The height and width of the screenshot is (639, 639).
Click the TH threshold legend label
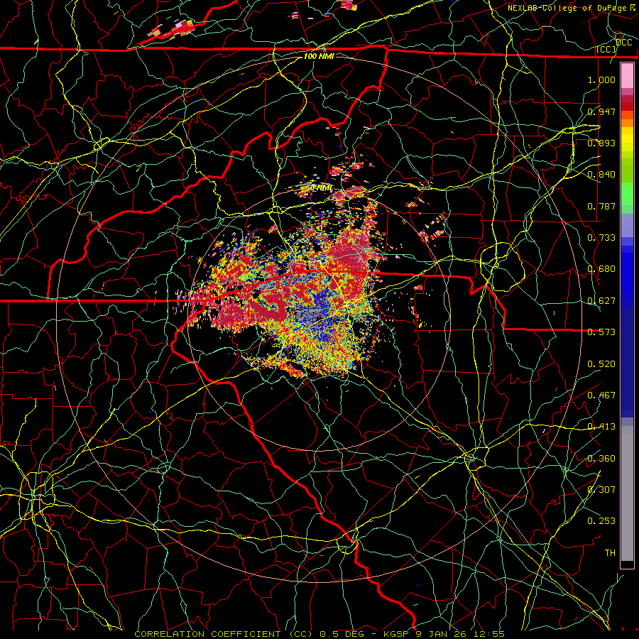pos(610,553)
